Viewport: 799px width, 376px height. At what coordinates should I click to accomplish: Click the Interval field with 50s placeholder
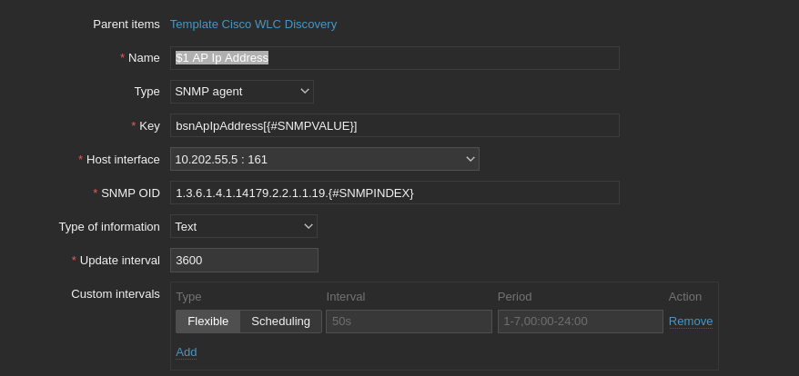pos(408,322)
